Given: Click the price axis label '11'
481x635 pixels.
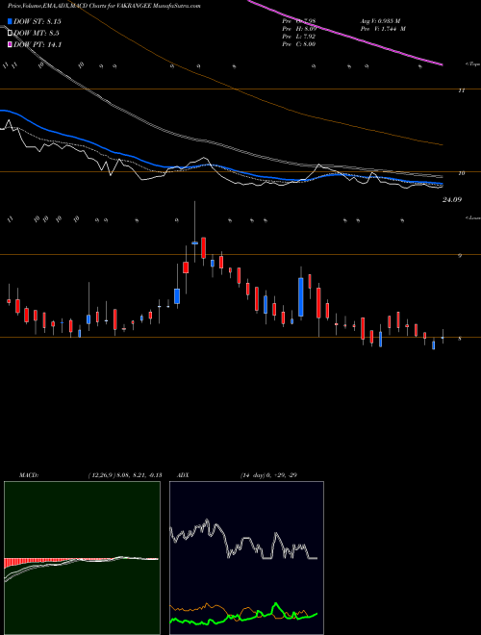Looking at the screenshot, I should 461,90.
